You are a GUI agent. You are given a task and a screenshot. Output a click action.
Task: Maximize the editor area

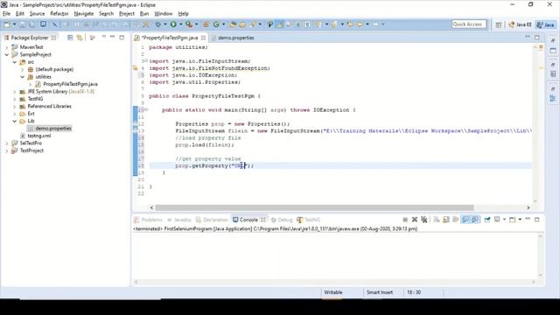click(x=536, y=37)
